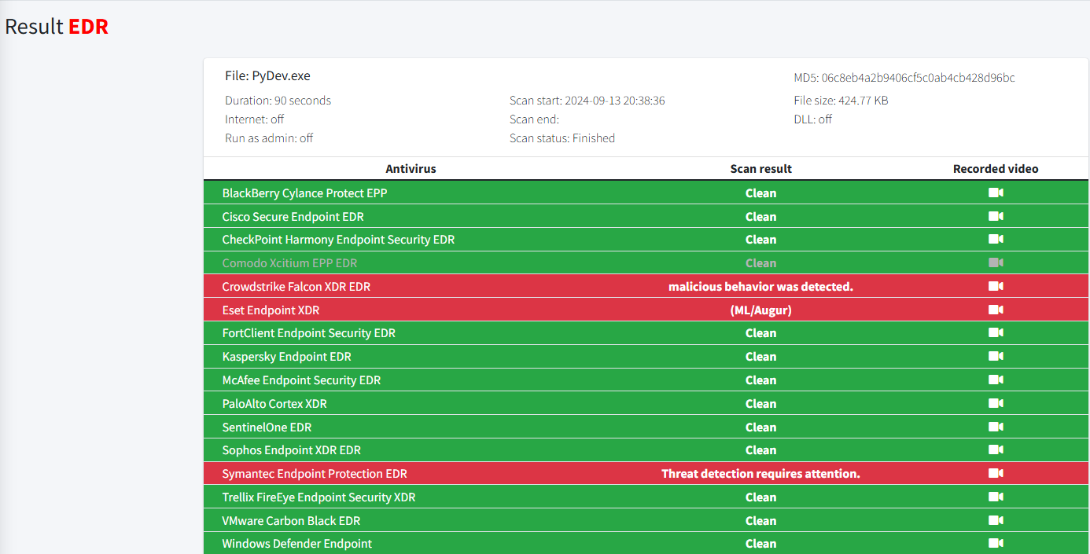Click the Windows Defender Endpoint name
This screenshot has height=554, width=1090.
296,544
